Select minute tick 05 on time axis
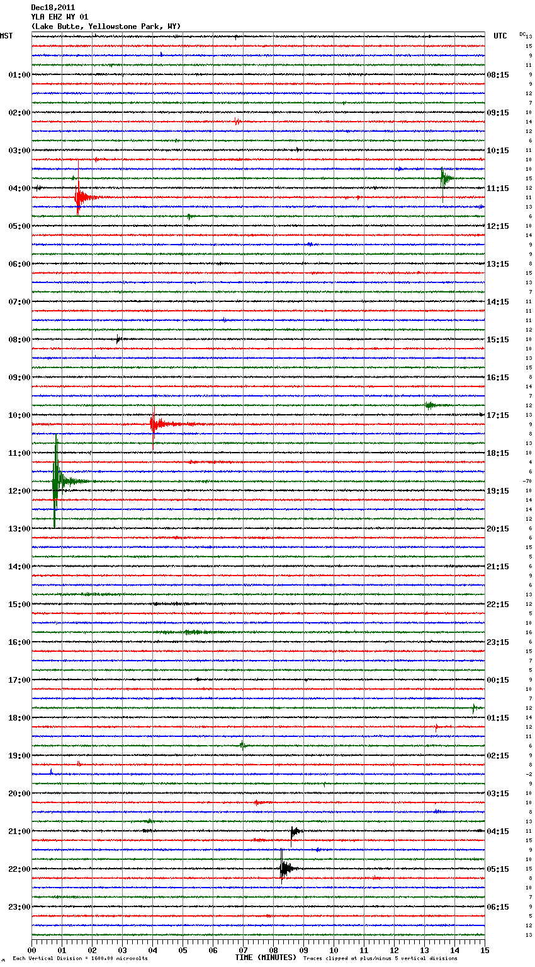This screenshot has height=967, width=535. 183,950
